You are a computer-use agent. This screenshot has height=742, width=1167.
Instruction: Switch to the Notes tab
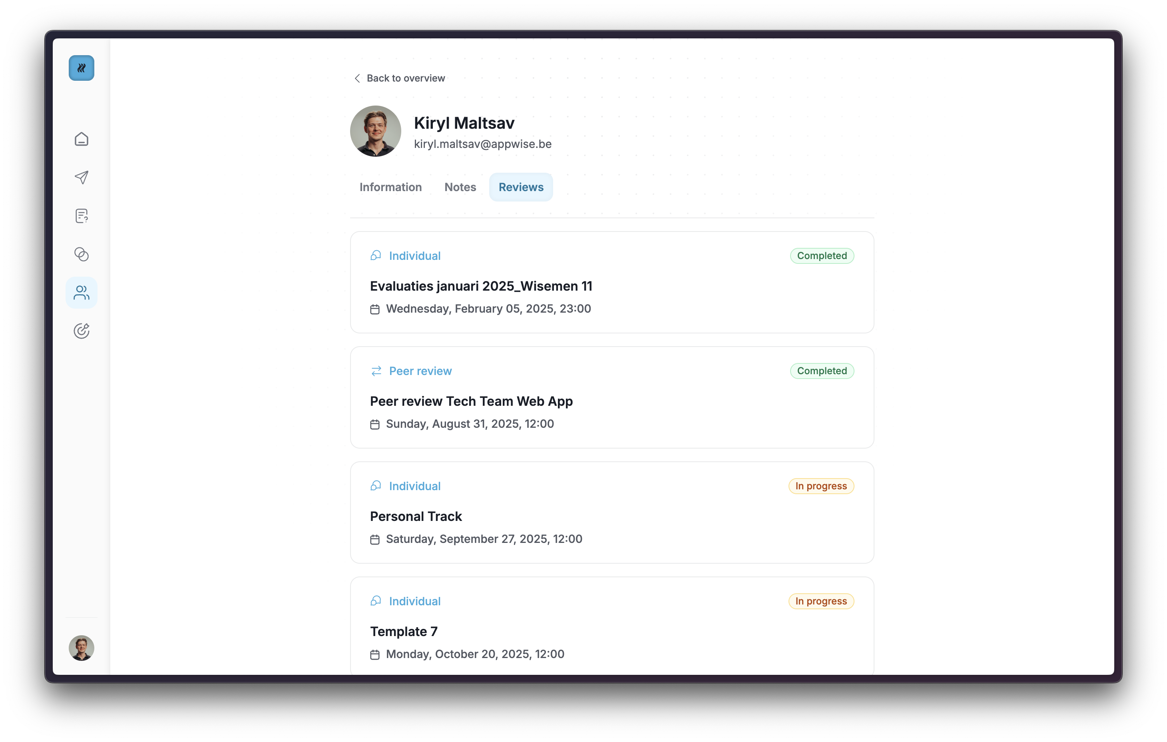(x=460, y=187)
